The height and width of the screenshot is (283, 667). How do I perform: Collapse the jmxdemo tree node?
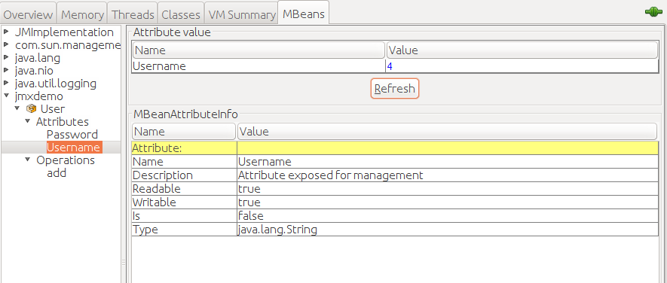pyautogui.click(x=6, y=96)
